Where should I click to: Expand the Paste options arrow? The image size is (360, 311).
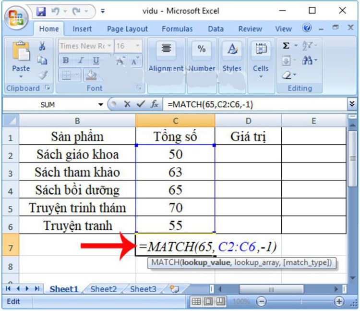[x=21, y=76]
